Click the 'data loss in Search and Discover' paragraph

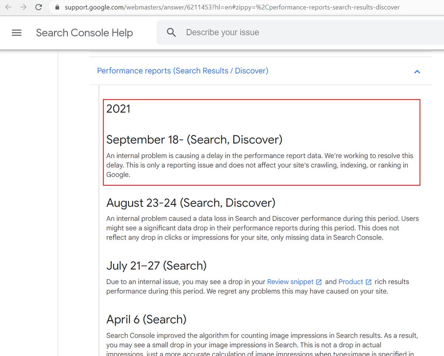coord(263,228)
